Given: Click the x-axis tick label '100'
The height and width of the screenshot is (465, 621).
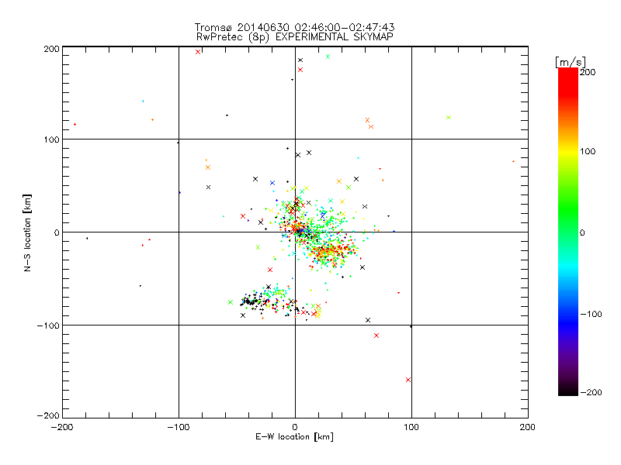Looking at the screenshot, I should [x=411, y=428].
